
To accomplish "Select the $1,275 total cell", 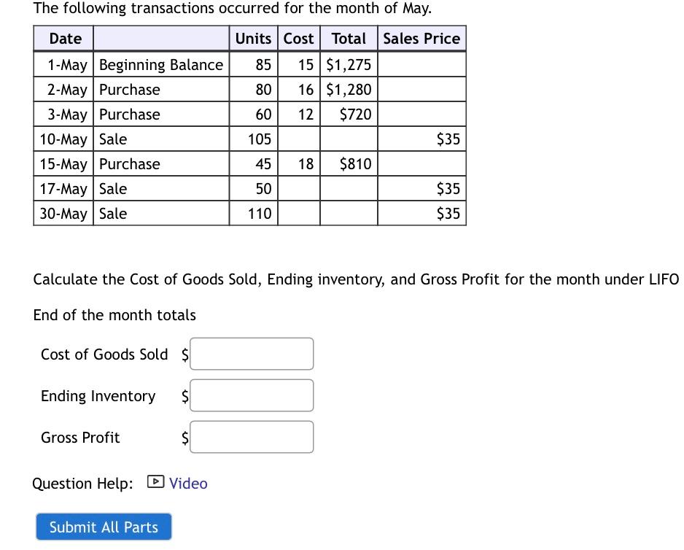I will pyautogui.click(x=349, y=65).
